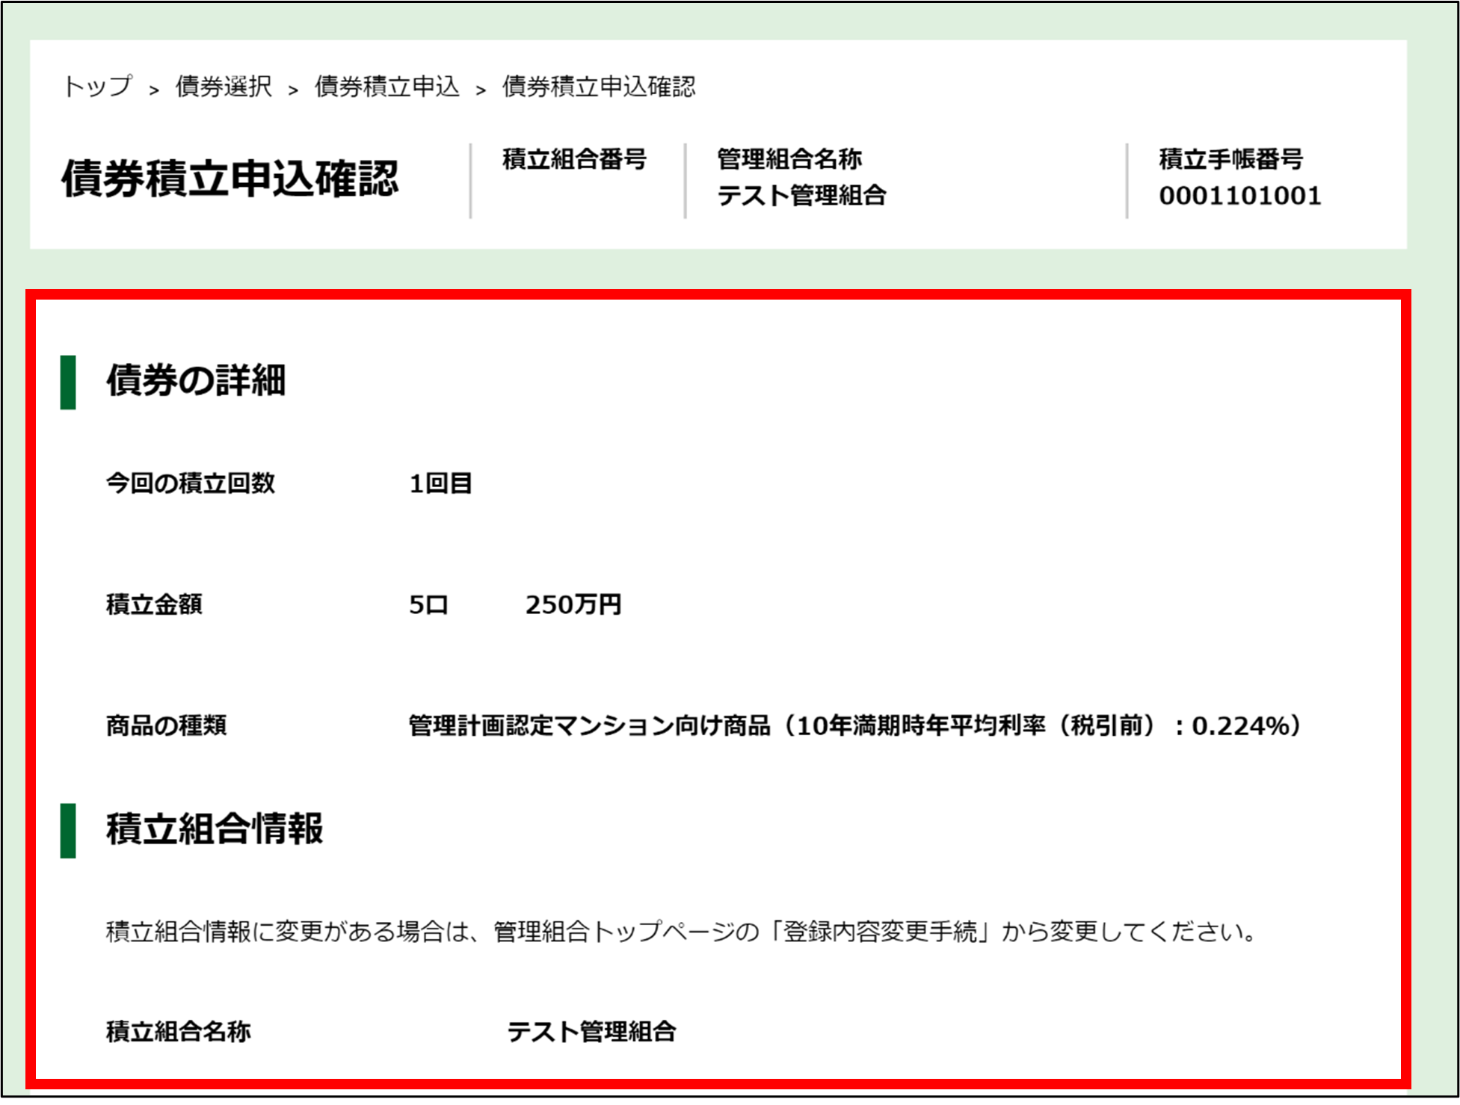Select 管理計画認定マンション向け商品 product description
This screenshot has width=1460, height=1105.
point(856,725)
